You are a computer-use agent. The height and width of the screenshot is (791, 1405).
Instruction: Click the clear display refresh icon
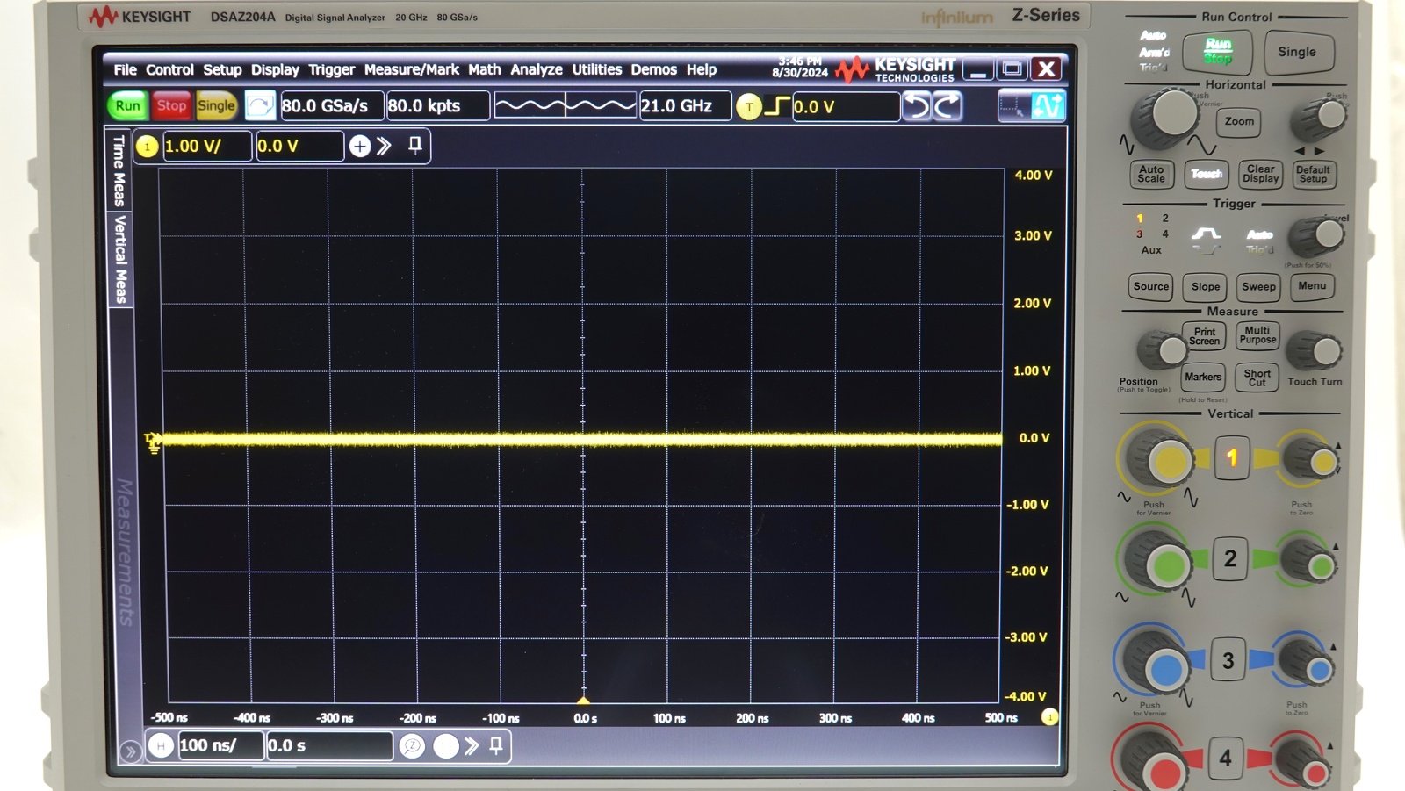coord(260,106)
